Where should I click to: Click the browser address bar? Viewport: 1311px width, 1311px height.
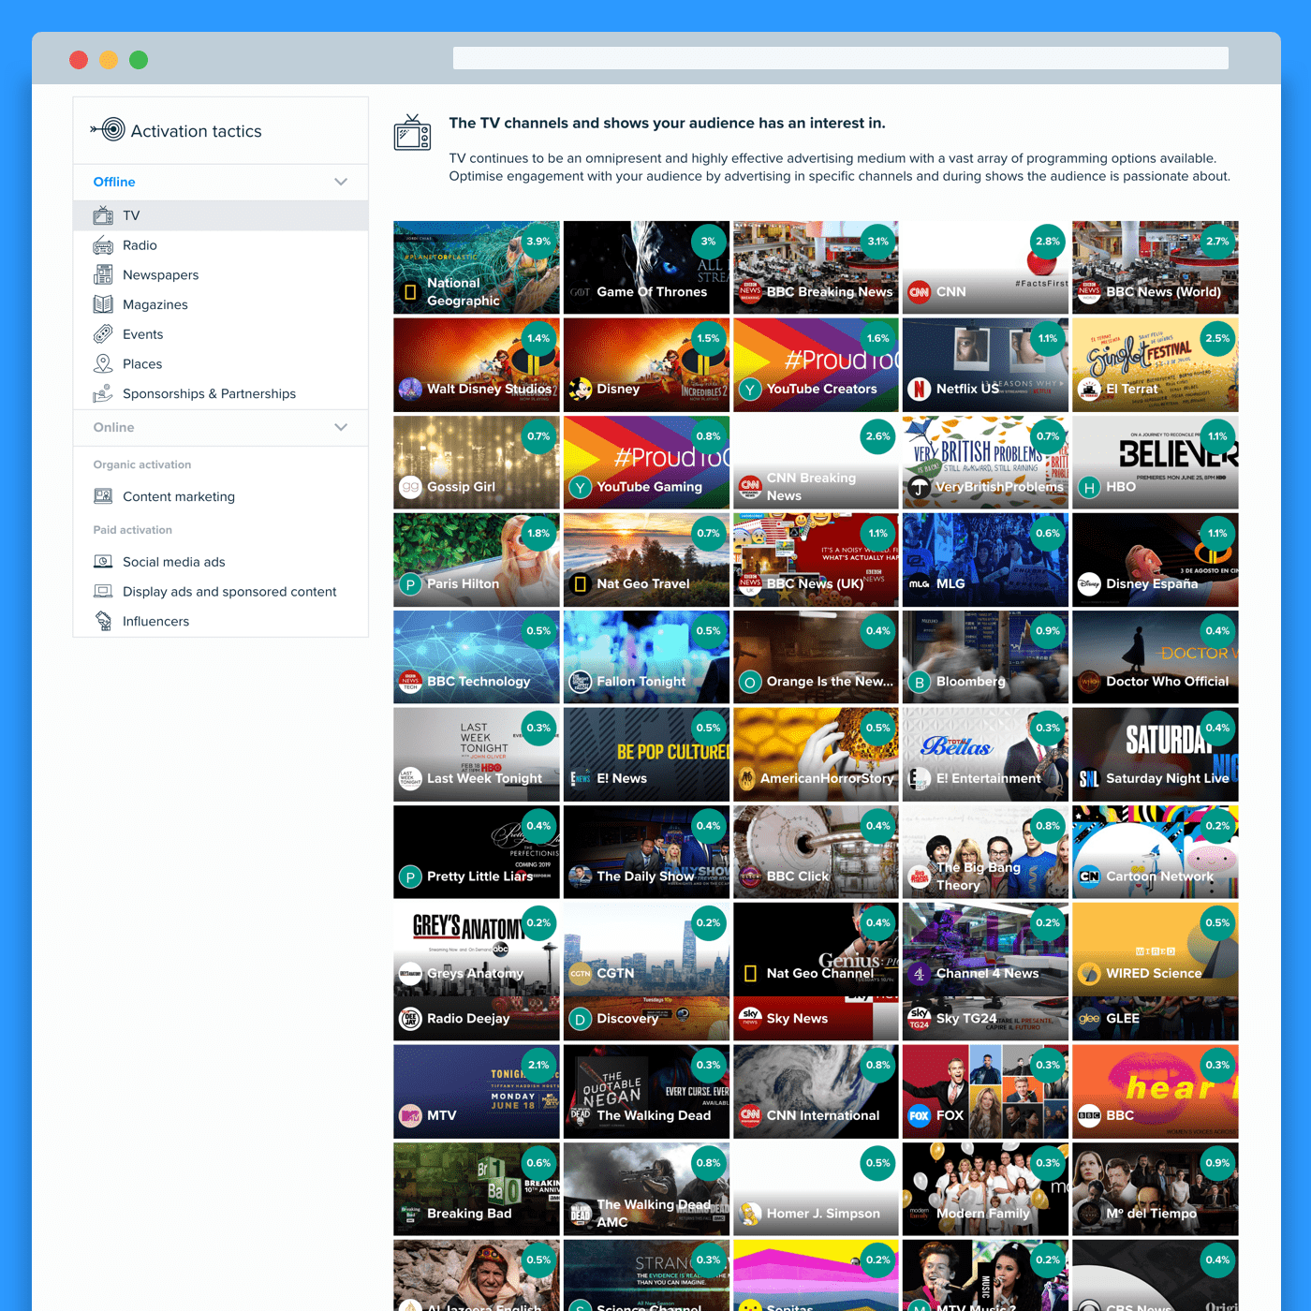pyautogui.click(x=840, y=58)
